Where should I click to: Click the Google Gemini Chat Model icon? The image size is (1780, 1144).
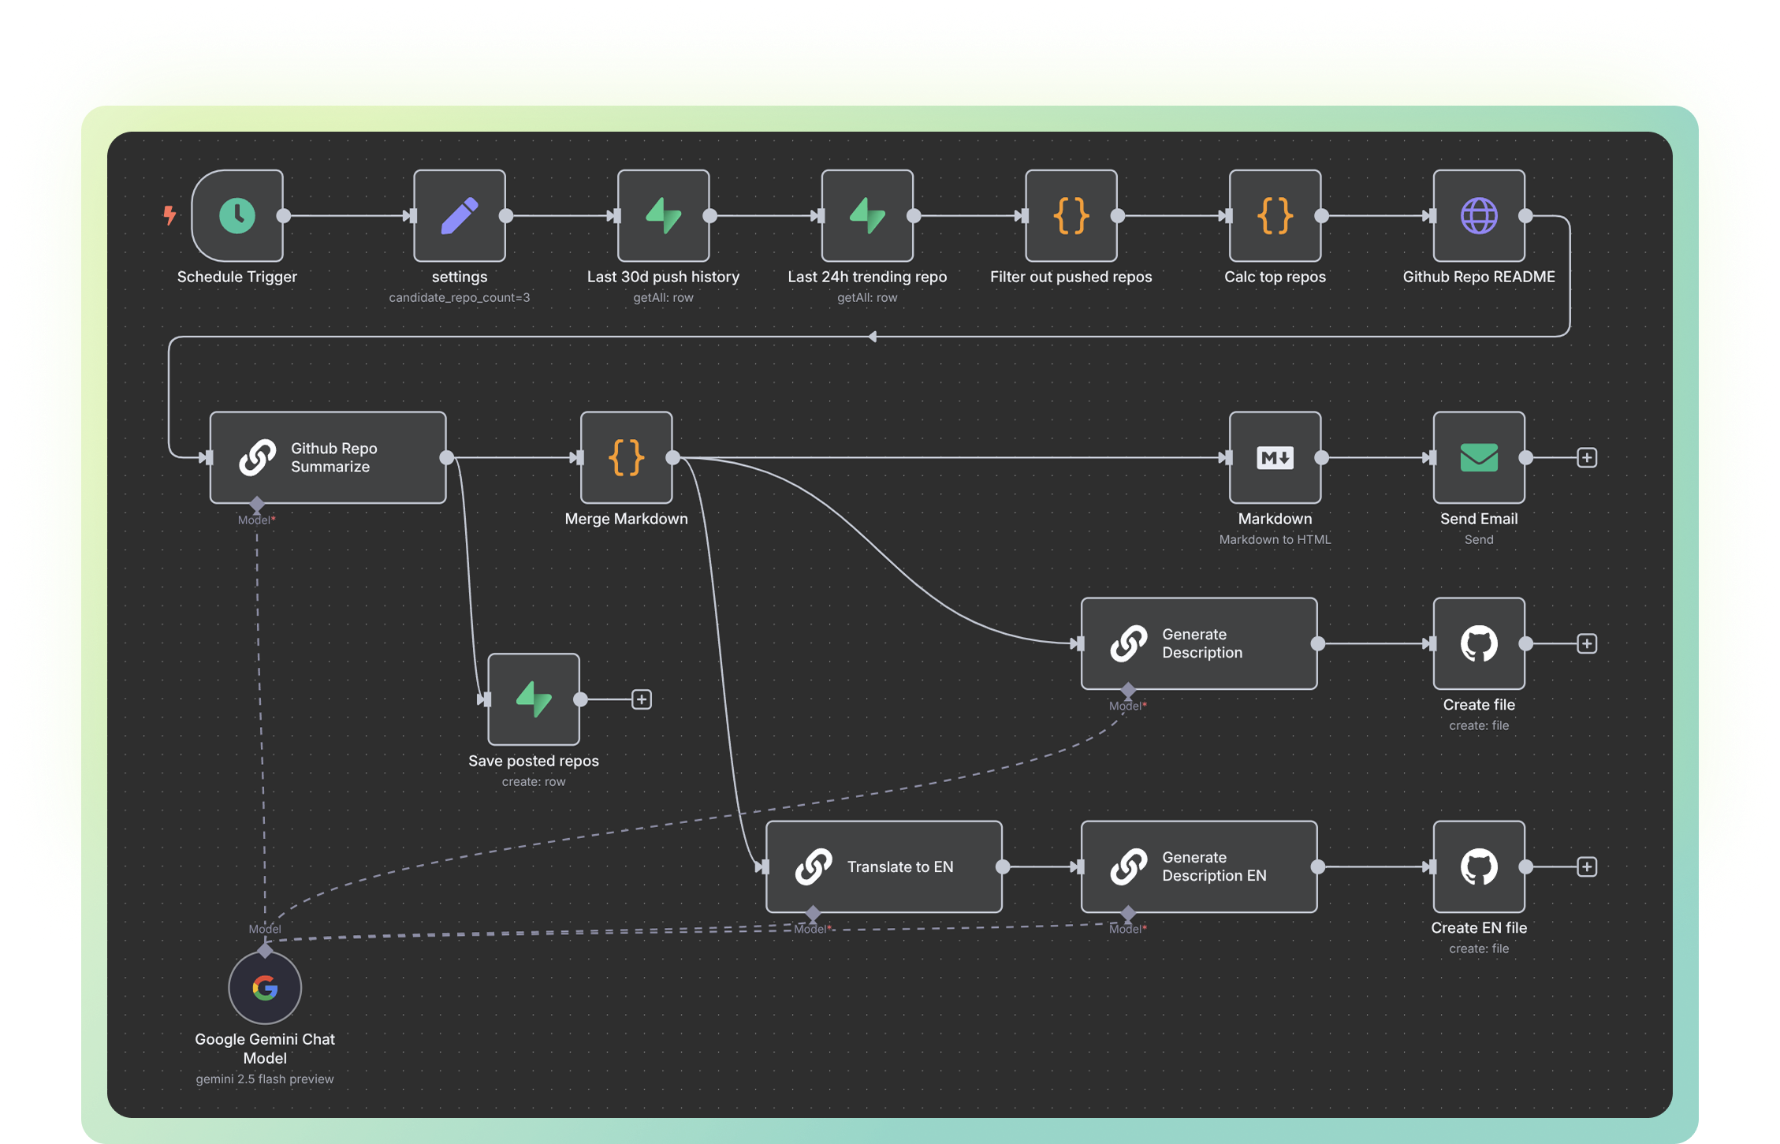coord(265,986)
